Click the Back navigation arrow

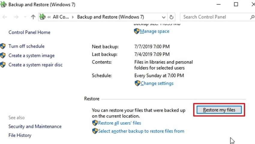[5, 17]
